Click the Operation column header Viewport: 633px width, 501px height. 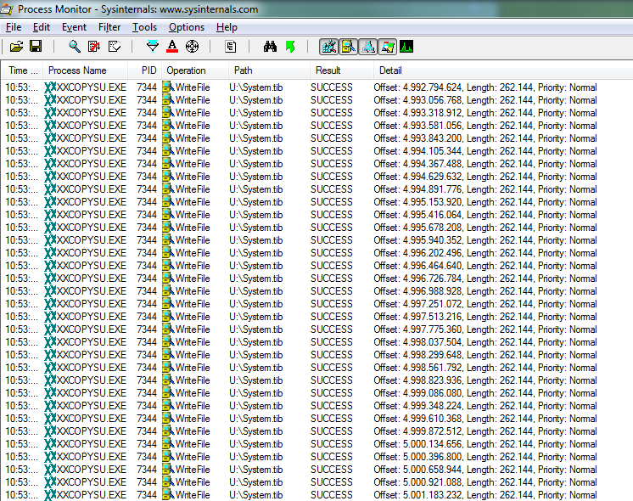tap(195, 70)
